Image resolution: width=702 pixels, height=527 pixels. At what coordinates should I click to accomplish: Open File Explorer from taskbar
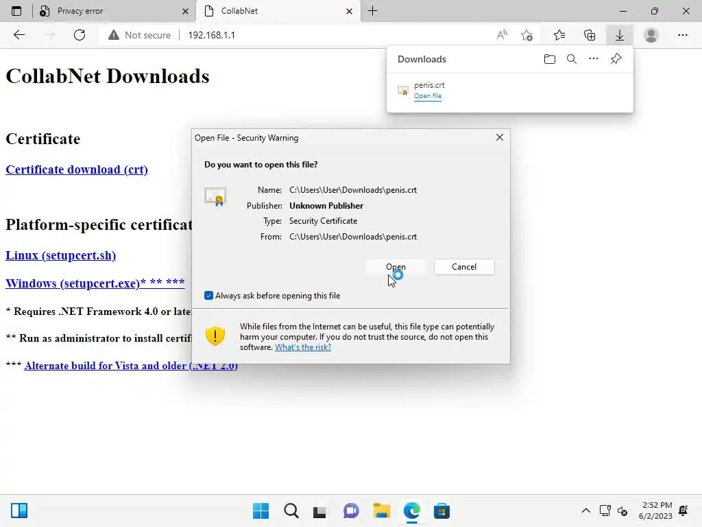point(381,511)
